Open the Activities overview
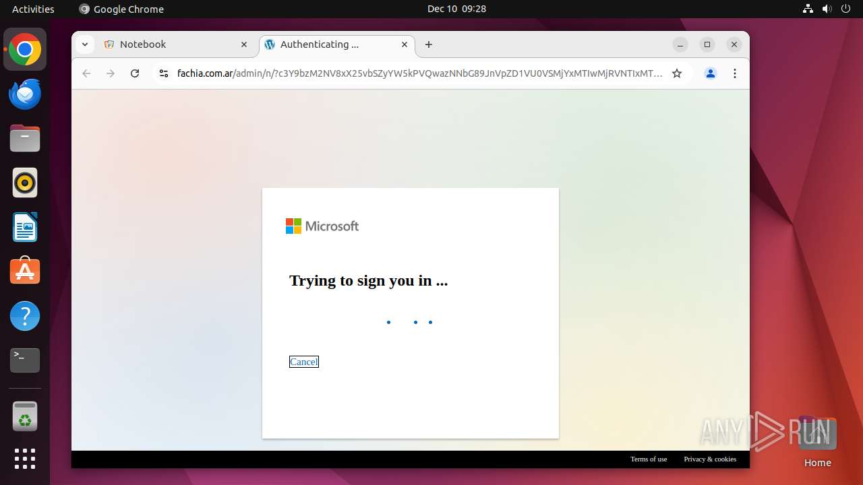Viewport: 863px width, 485px height. pos(33,9)
